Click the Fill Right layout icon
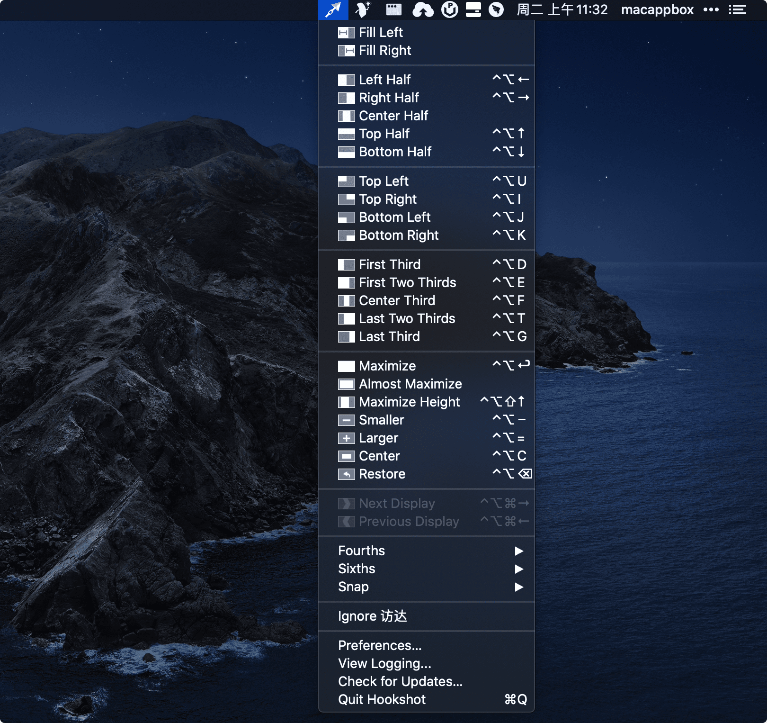Image resolution: width=767 pixels, height=723 pixels. (346, 51)
